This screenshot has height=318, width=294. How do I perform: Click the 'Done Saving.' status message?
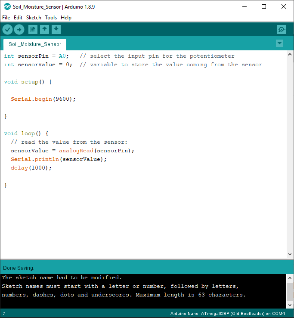pos(19,268)
